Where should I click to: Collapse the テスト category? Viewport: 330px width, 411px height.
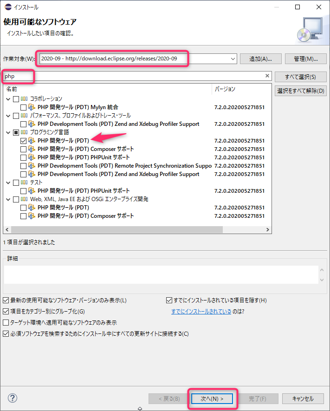tap(8, 183)
